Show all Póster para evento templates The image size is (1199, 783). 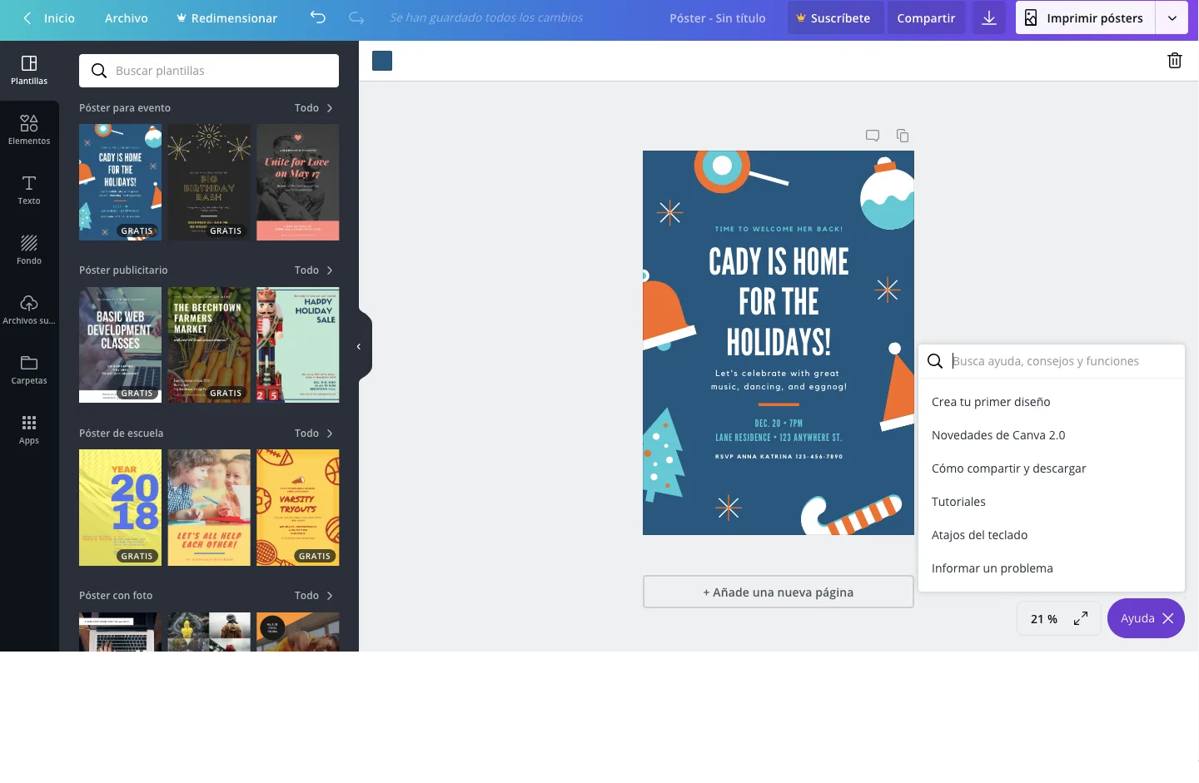tap(314, 108)
